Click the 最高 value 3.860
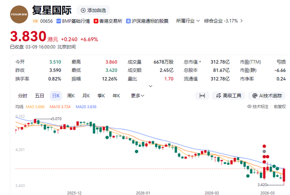 coord(111,62)
